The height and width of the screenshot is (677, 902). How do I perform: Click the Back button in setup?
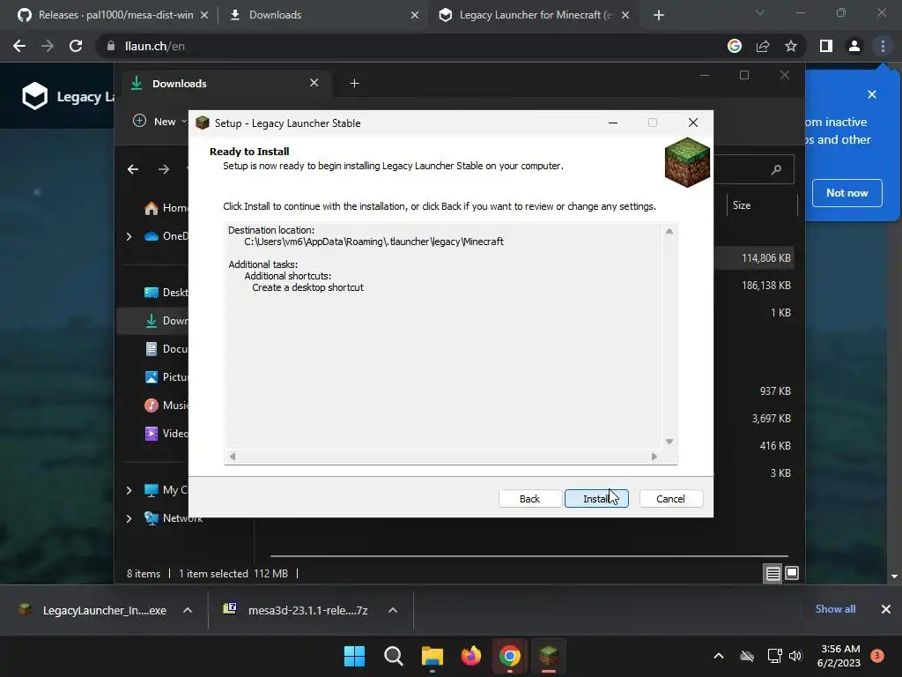pyautogui.click(x=529, y=499)
